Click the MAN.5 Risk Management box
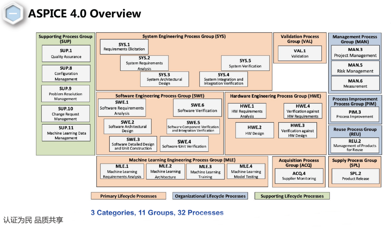Screen dimensions: 391x227 pyautogui.click(x=355, y=68)
